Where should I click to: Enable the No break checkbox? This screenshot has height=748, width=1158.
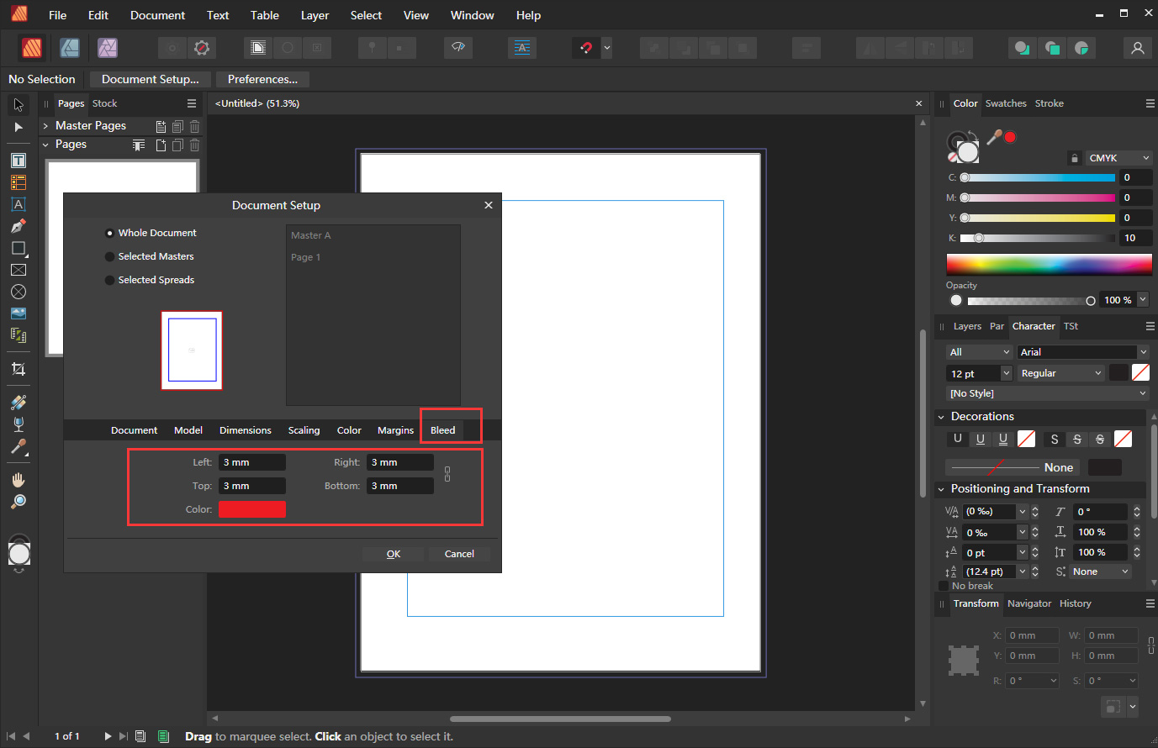tap(944, 586)
